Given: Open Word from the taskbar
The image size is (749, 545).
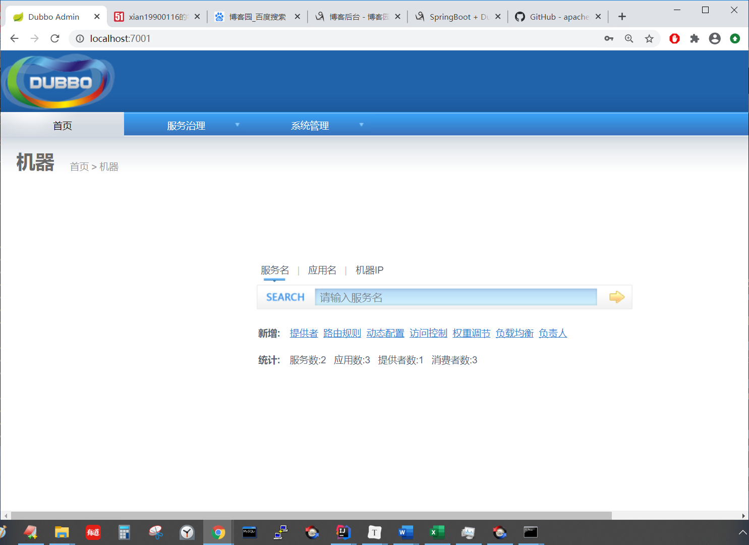Looking at the screenshot, I should [x=406, y=532].
